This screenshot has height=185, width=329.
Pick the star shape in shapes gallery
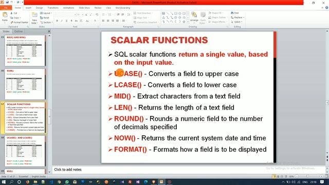pyautogui.click(x=184, y=22)
